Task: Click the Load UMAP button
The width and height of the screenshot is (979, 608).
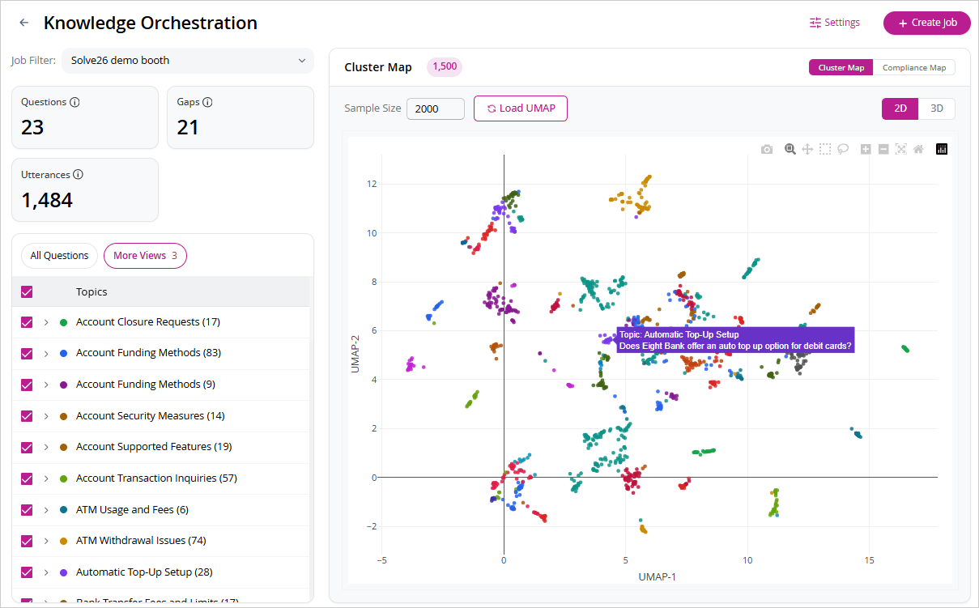Action: [521, 108]
